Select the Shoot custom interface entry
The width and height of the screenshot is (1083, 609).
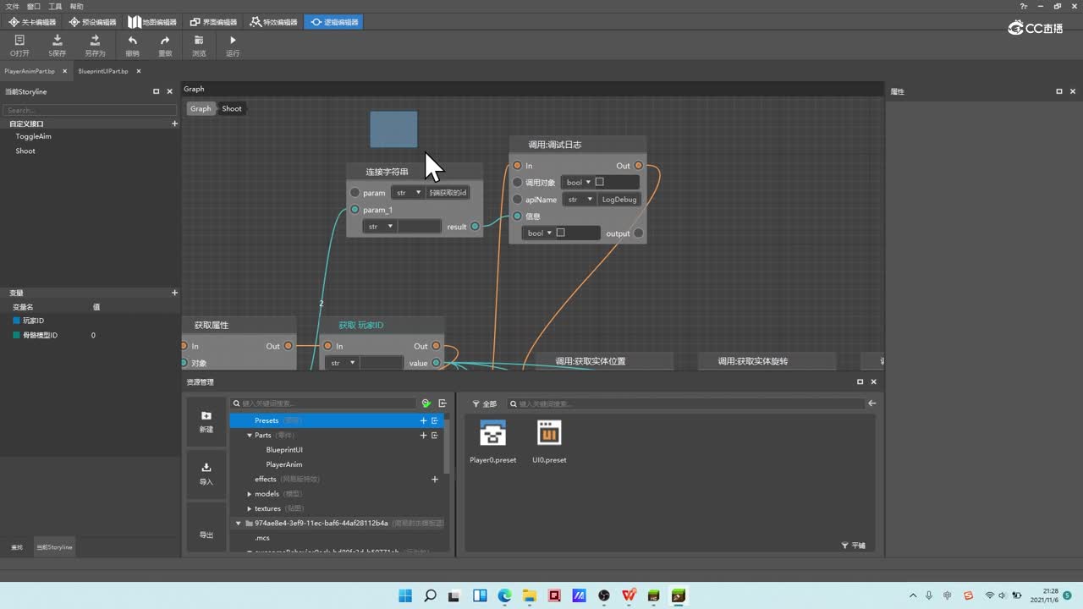click(x=25, y=151)
